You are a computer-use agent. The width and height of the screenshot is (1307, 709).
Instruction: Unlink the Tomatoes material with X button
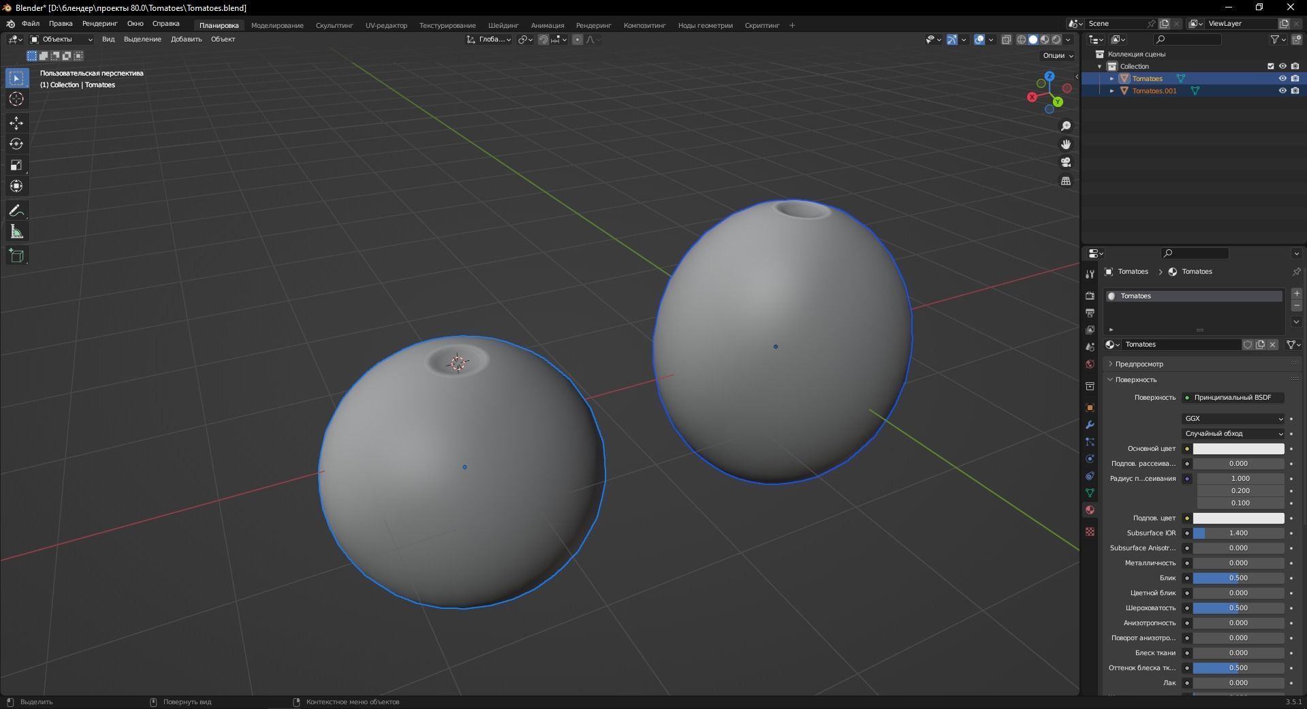pos(1272,345)
